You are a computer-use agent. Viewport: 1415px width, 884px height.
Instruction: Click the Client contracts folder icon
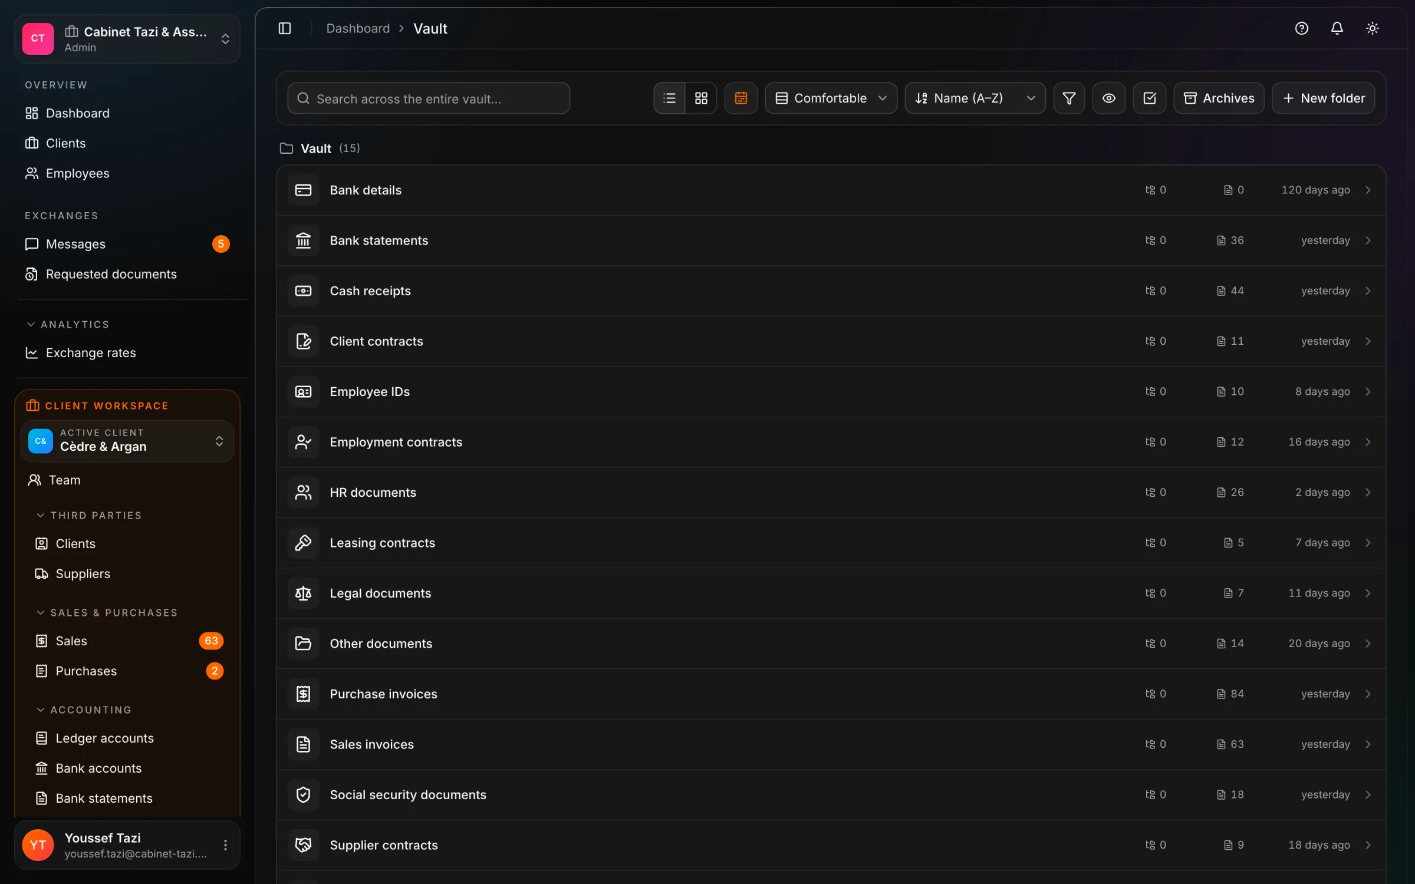303,341
